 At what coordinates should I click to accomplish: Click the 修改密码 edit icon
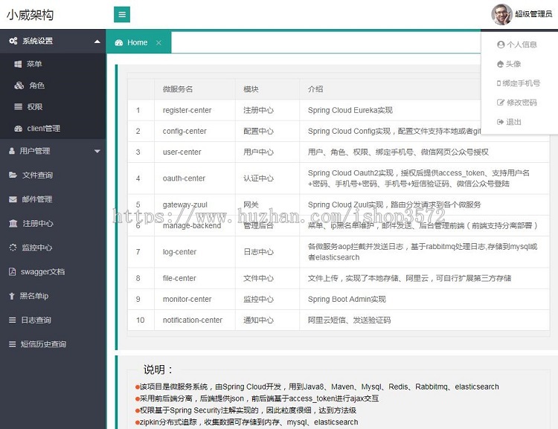501,103
